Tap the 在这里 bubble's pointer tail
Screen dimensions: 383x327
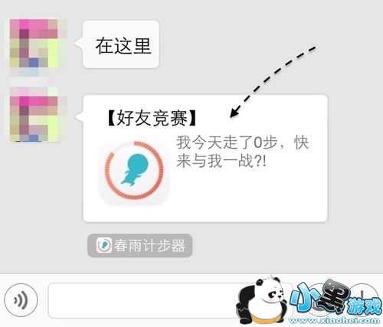[x=78, y=43]
